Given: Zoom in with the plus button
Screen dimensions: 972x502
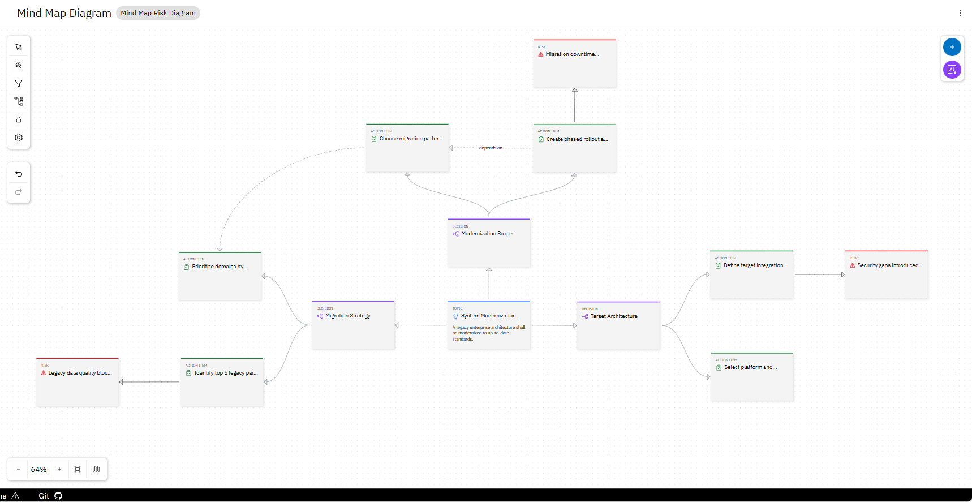Looking at the screenshot, I should coord(59,469).
